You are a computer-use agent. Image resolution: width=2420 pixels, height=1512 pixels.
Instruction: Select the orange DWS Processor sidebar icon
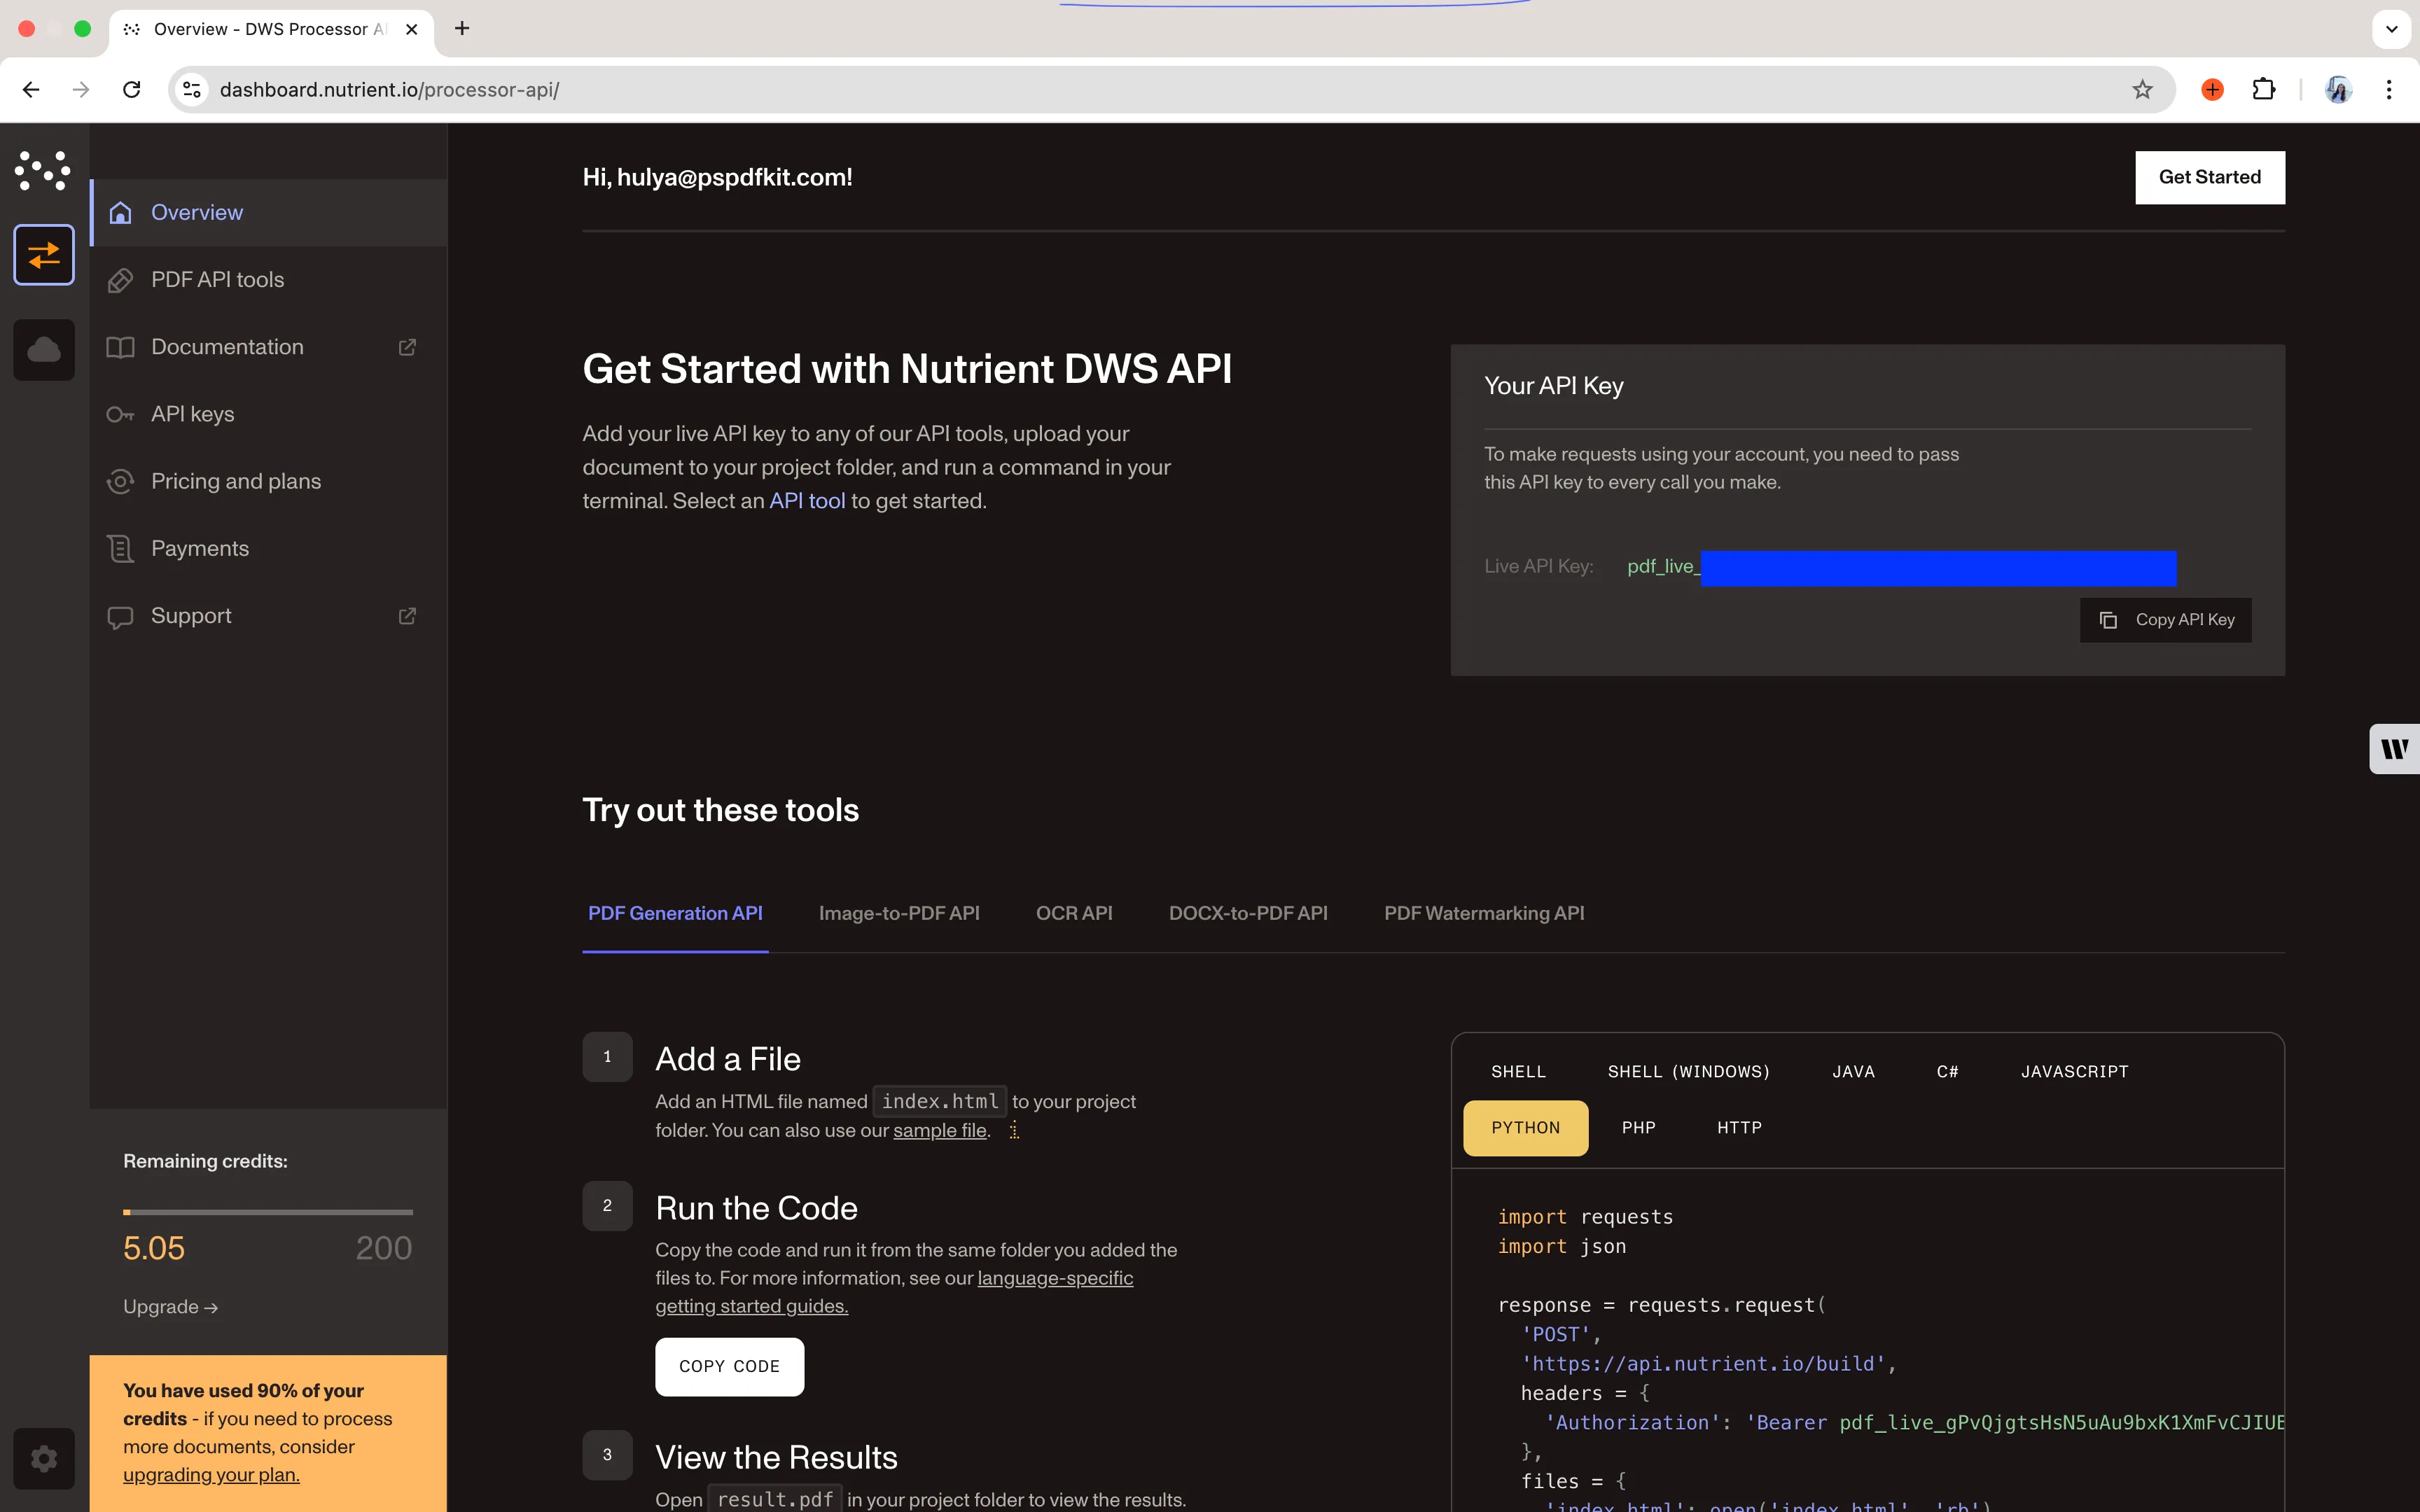point(43,255)
